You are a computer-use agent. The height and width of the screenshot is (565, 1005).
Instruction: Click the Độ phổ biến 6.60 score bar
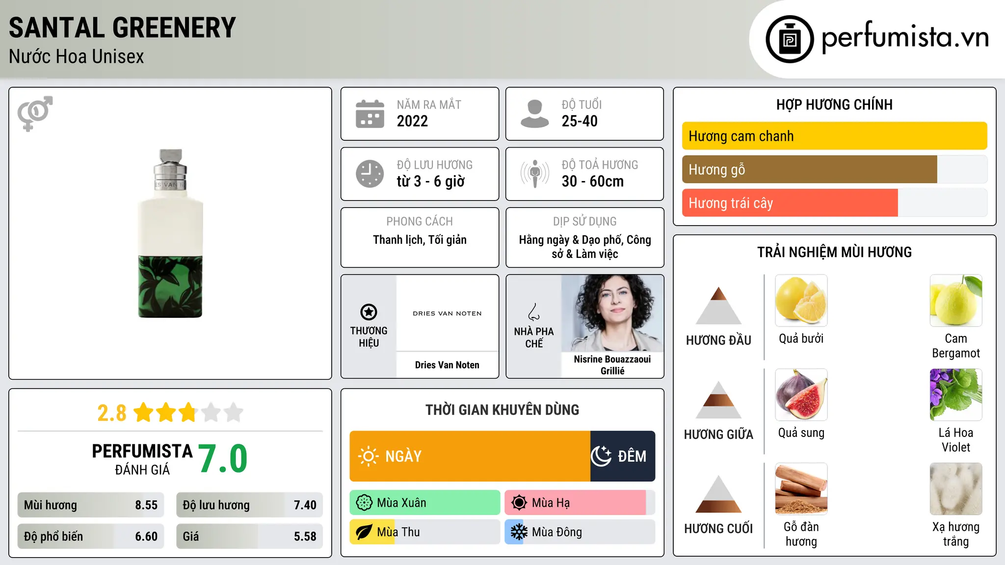click(x=91, y=536)
